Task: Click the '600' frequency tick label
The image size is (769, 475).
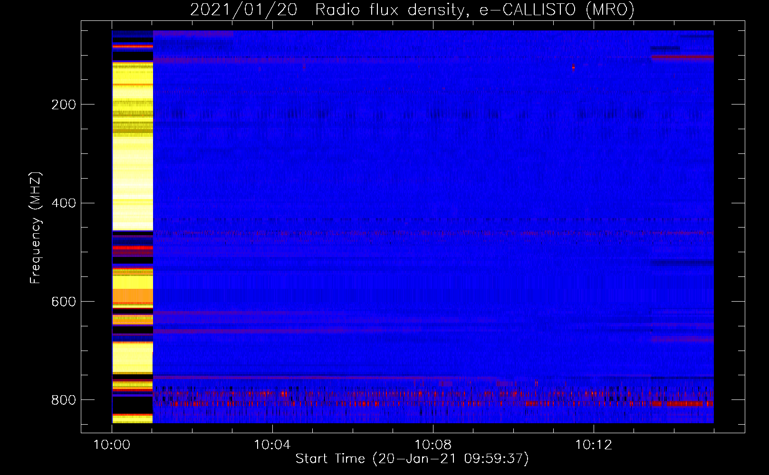Action: pos(63,302)
